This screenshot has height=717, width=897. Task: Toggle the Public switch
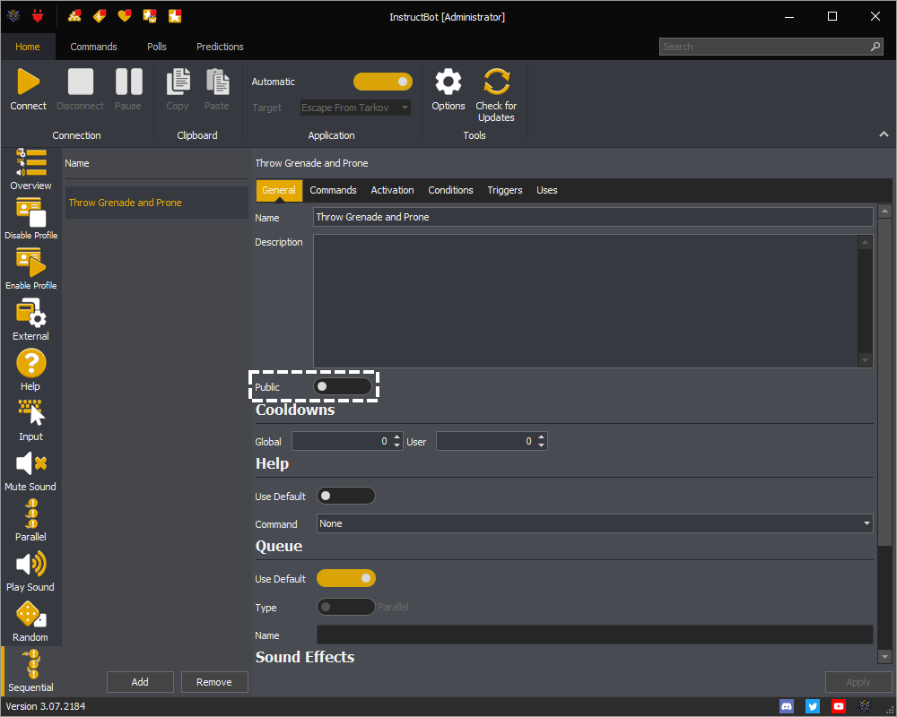343,386
